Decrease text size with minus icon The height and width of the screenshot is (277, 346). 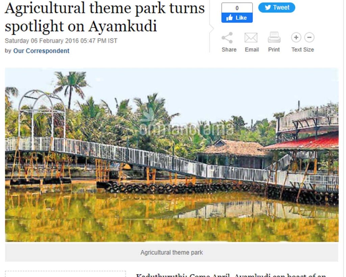tap(310, 37)
